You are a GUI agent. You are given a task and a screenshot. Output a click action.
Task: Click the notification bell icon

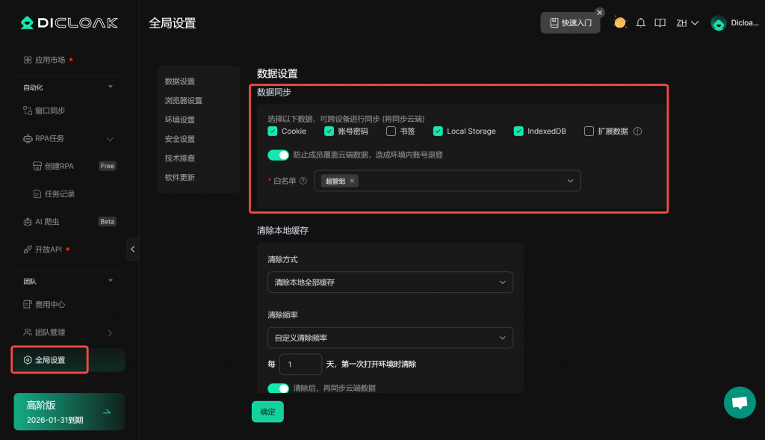pos(640,23)
